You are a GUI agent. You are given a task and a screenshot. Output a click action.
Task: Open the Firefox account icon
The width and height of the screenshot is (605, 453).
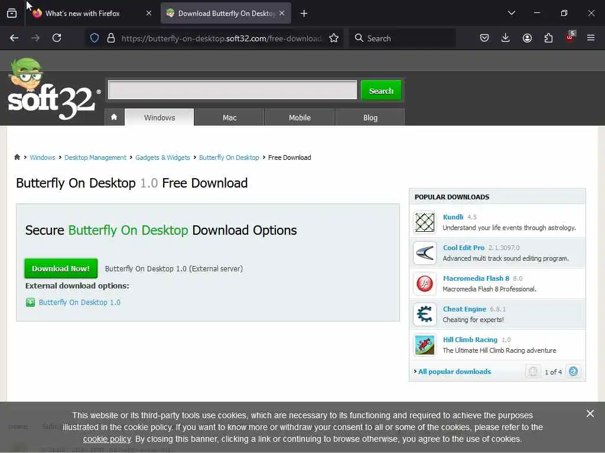pos(527,38)
